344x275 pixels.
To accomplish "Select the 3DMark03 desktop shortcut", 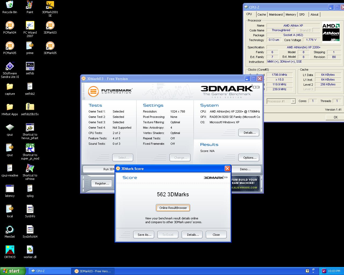I will point(50,28).
